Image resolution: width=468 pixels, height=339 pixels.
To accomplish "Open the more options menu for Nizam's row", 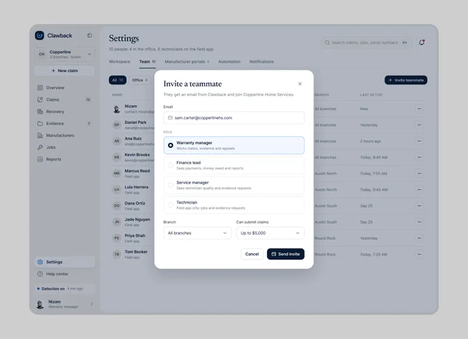I will (x=419, y=109).
